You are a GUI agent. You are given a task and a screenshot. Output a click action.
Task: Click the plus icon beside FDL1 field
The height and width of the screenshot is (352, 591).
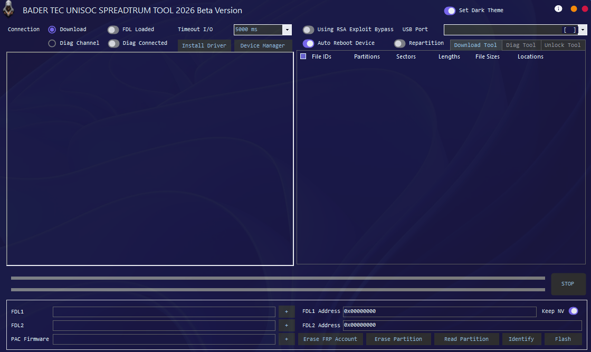pyautogui.click(x=287, y=312)
